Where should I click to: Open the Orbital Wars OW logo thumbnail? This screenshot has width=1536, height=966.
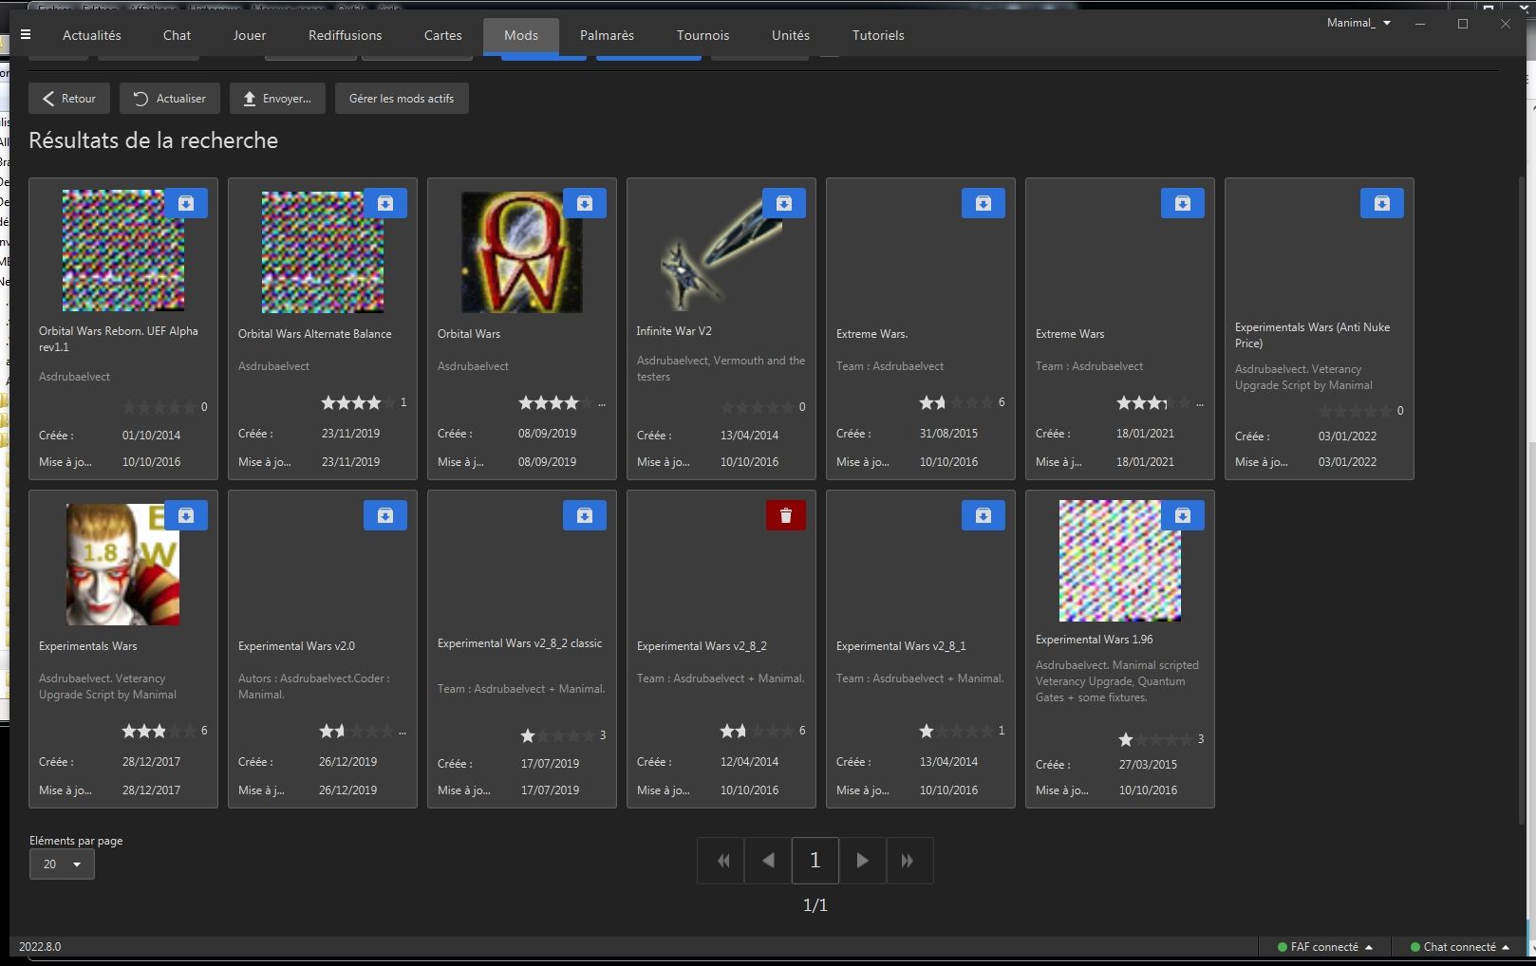(x=522, y=252)
